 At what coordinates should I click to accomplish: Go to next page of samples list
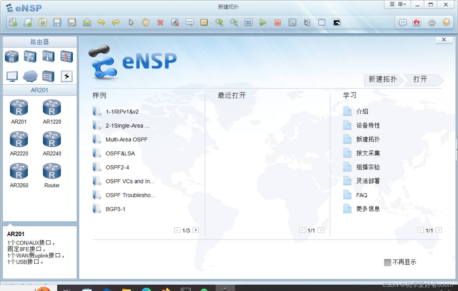point(196,230)
